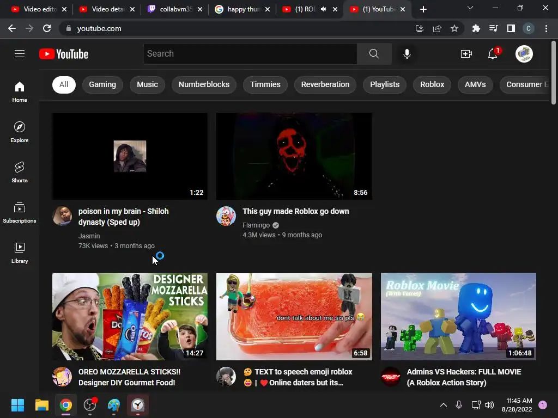
Task: Go to Home in the sidebar
Action: pos(20,91)
